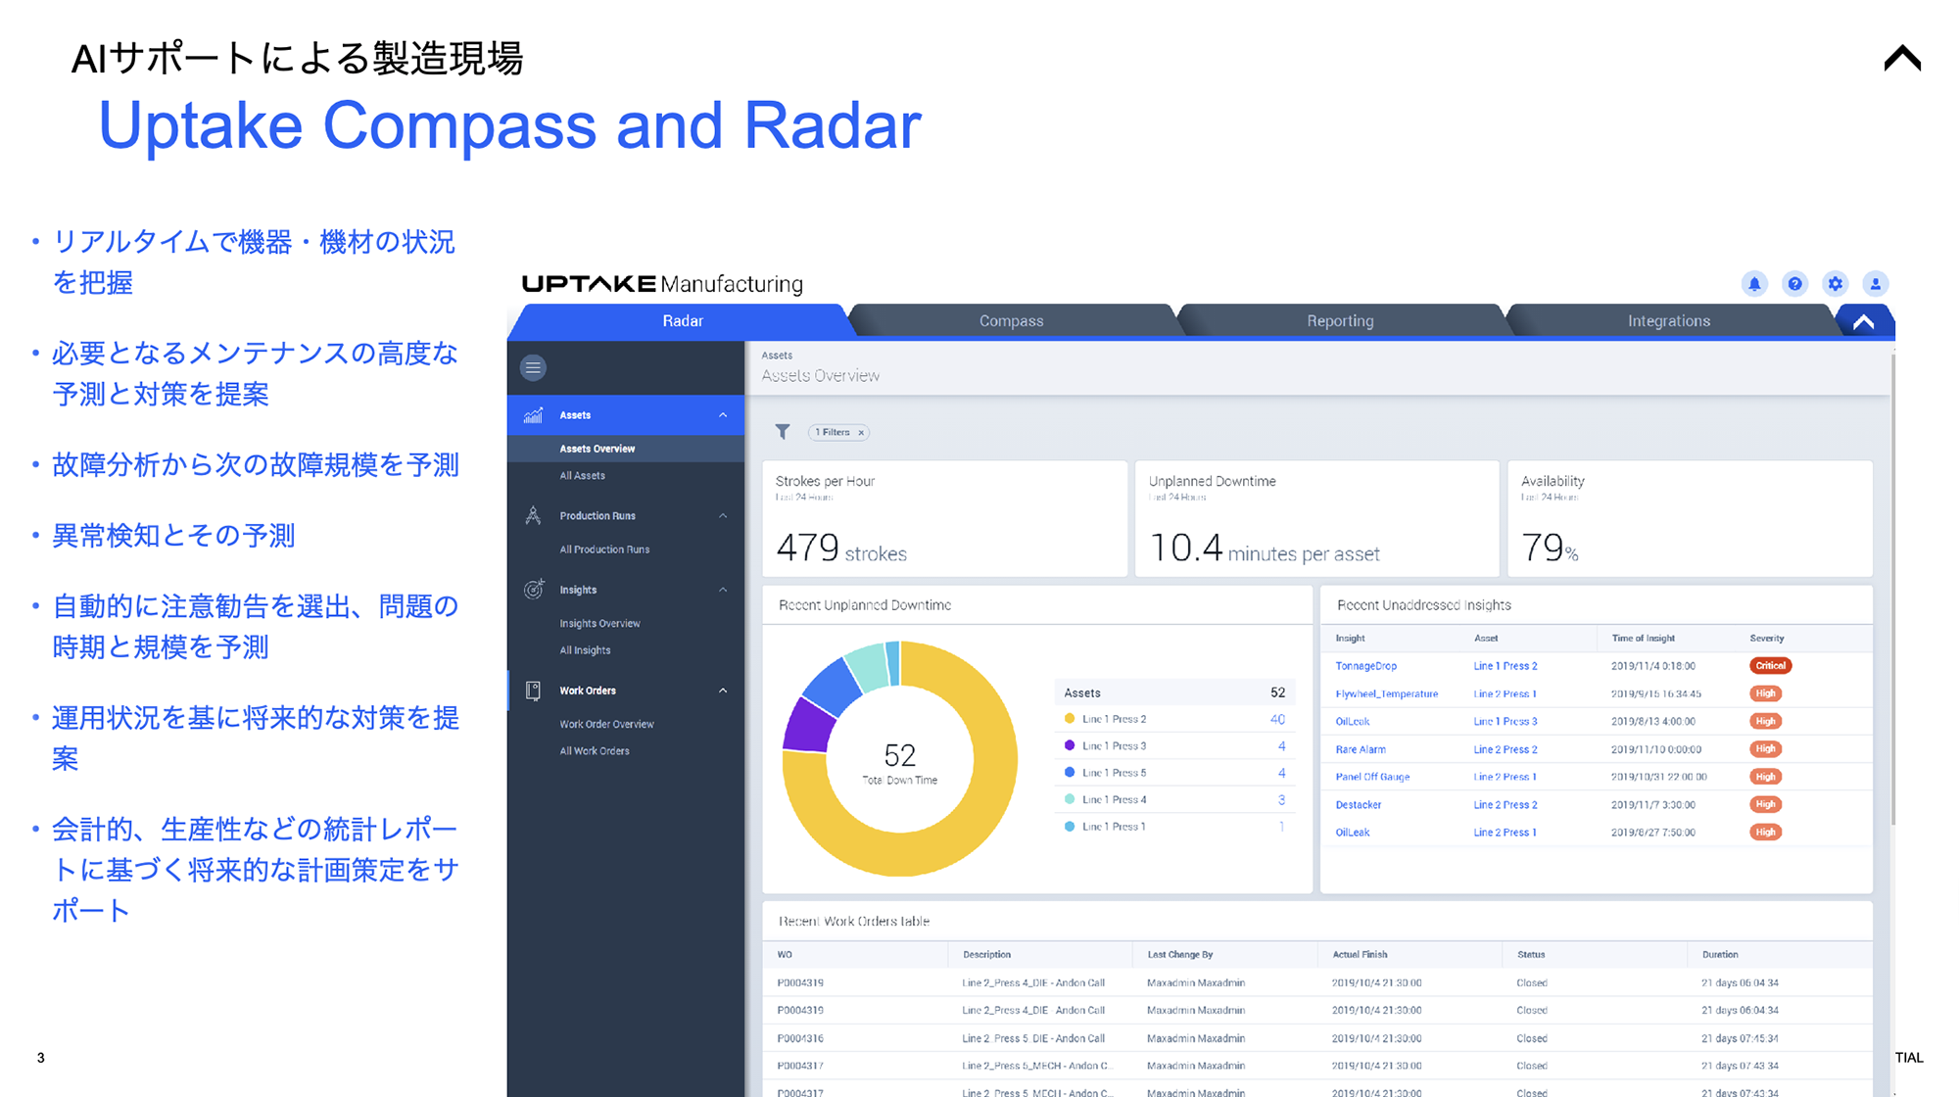Click the Assets chart icon in sidebar
Viewport: 1959px width, 1097px height.
coord(533,415)
